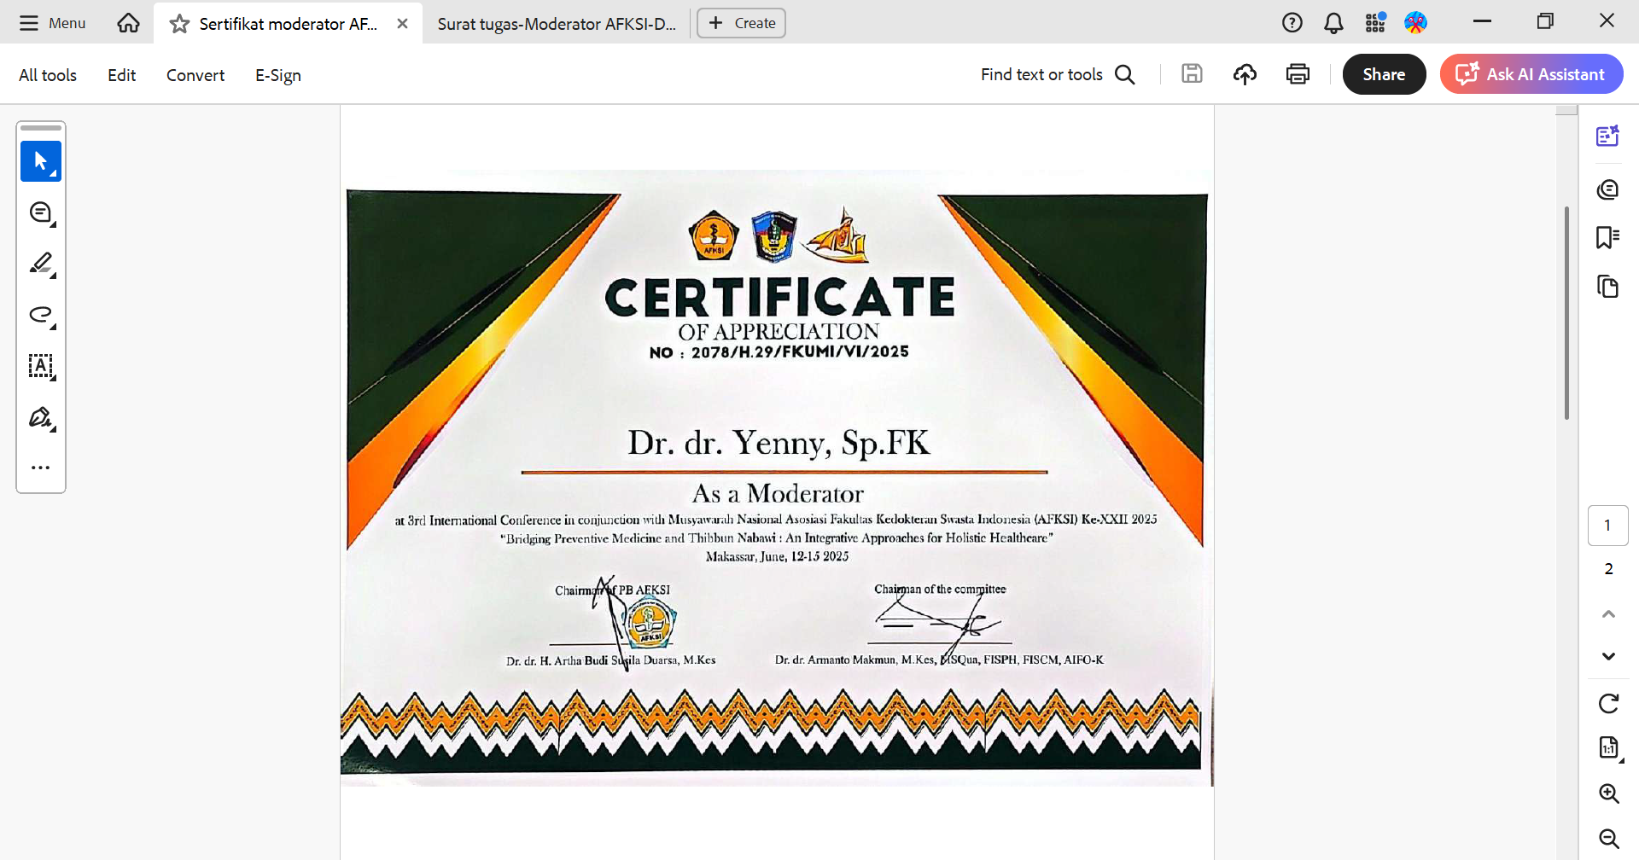Screen dimensions: 1639x860
Task: Open the notifications bell
Action: click(x=1333, y=23)
